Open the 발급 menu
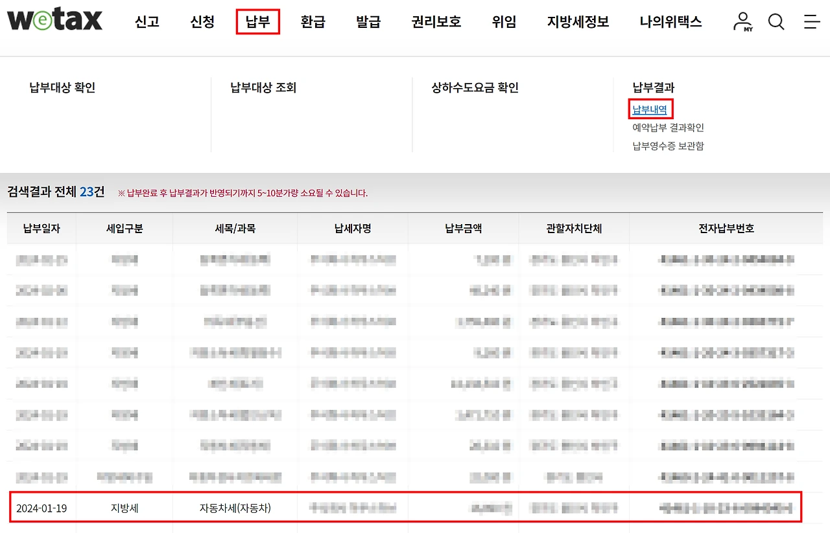Image resolution: width=830 pixels, height=533 pixels. (x=368, y=21)
